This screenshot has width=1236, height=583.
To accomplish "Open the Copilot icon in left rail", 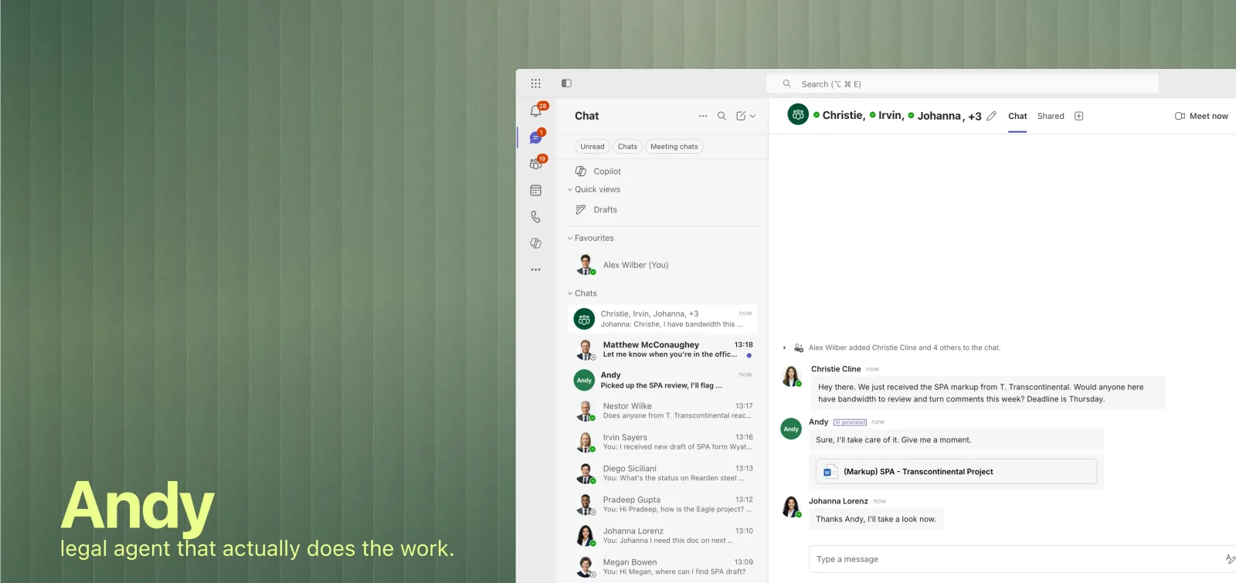I will (536, 243).
